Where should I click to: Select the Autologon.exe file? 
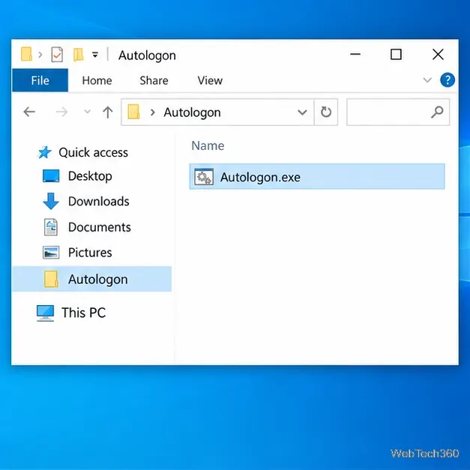click(317, 177)
